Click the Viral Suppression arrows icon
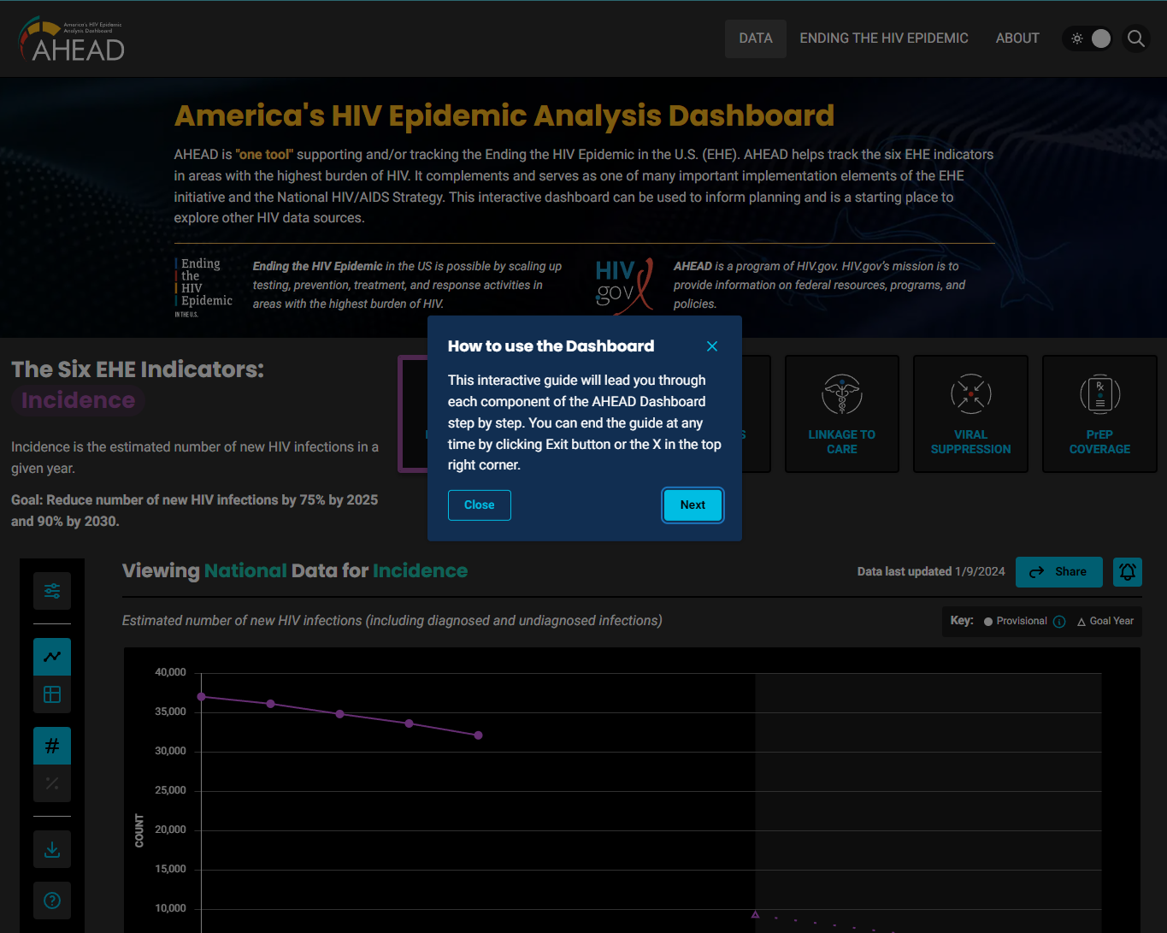Screen dimensions: 1167x933 coord(970,394)
